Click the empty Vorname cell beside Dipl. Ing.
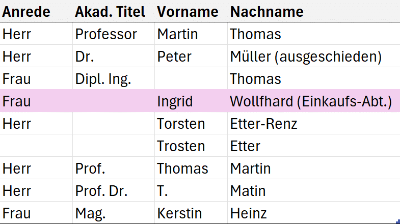This screenshot has width=400, height=224. click(191, 79)
